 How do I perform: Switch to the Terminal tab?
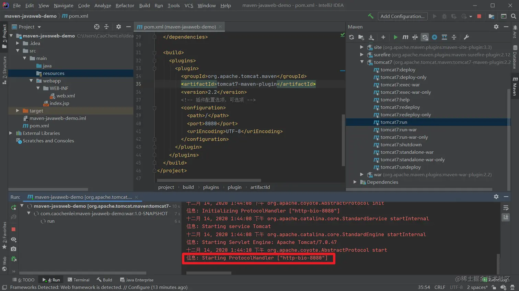pos(79,280)
